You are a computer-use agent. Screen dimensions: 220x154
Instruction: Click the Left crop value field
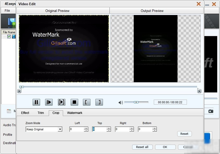[x=77, y=129]
